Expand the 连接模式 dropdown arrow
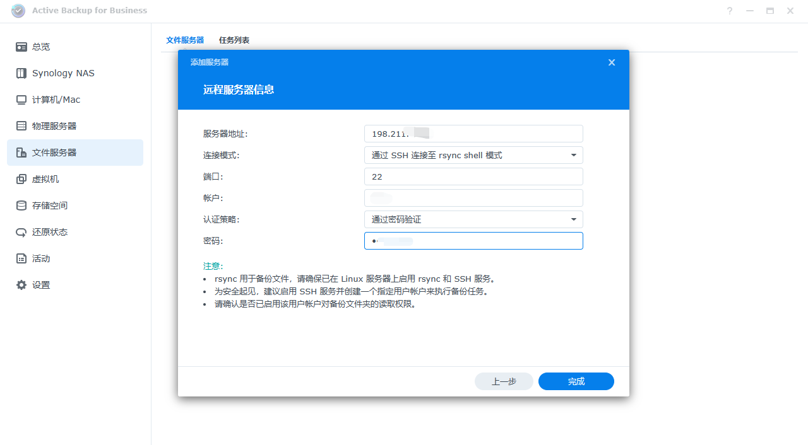Image resolution: width=808 pixels, height=445 pixels. coord(573,155)
